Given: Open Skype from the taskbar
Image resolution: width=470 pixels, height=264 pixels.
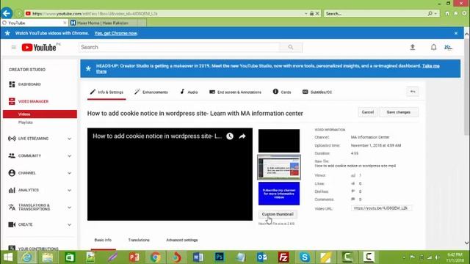Looking at the screenshot, I should click(x=305, y=257).
